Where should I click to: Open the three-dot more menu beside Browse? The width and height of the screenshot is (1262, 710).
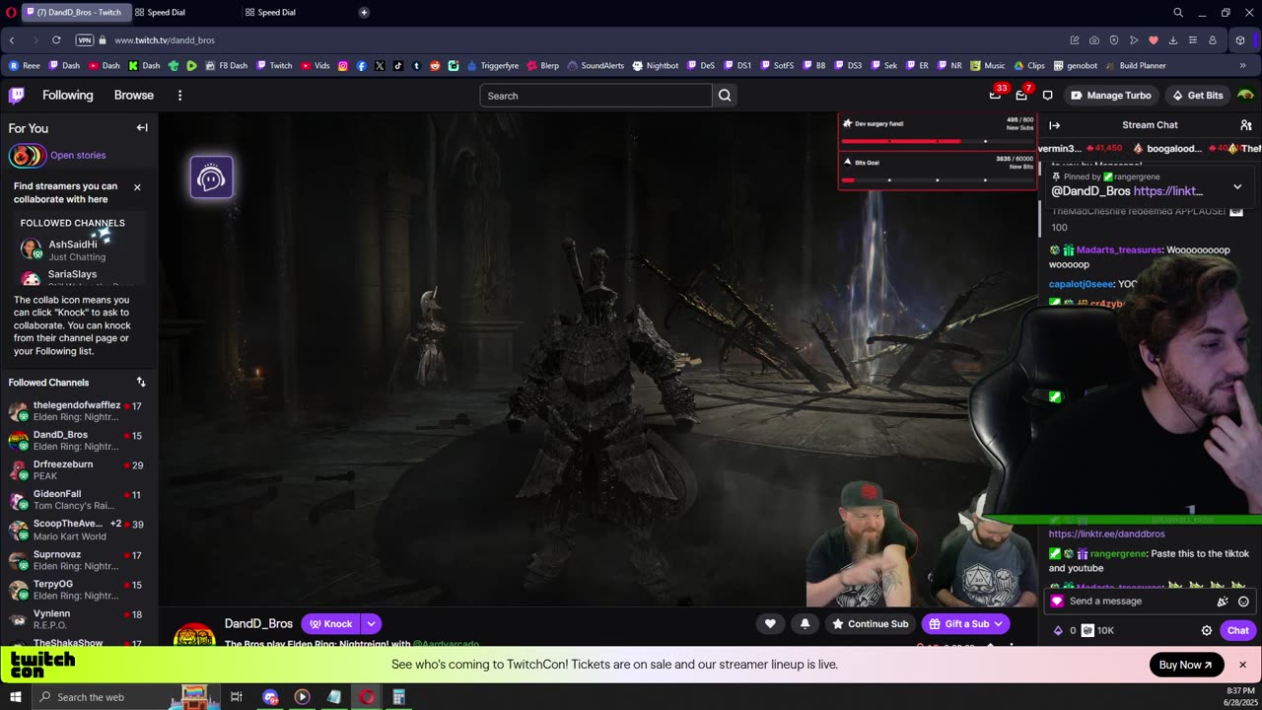[179, 96]
